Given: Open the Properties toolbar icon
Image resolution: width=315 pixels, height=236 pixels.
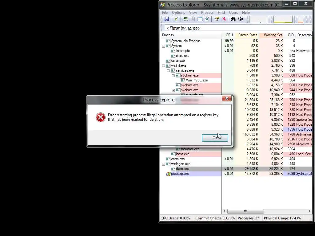Looking at the screenshot, I should coord(216,19).
